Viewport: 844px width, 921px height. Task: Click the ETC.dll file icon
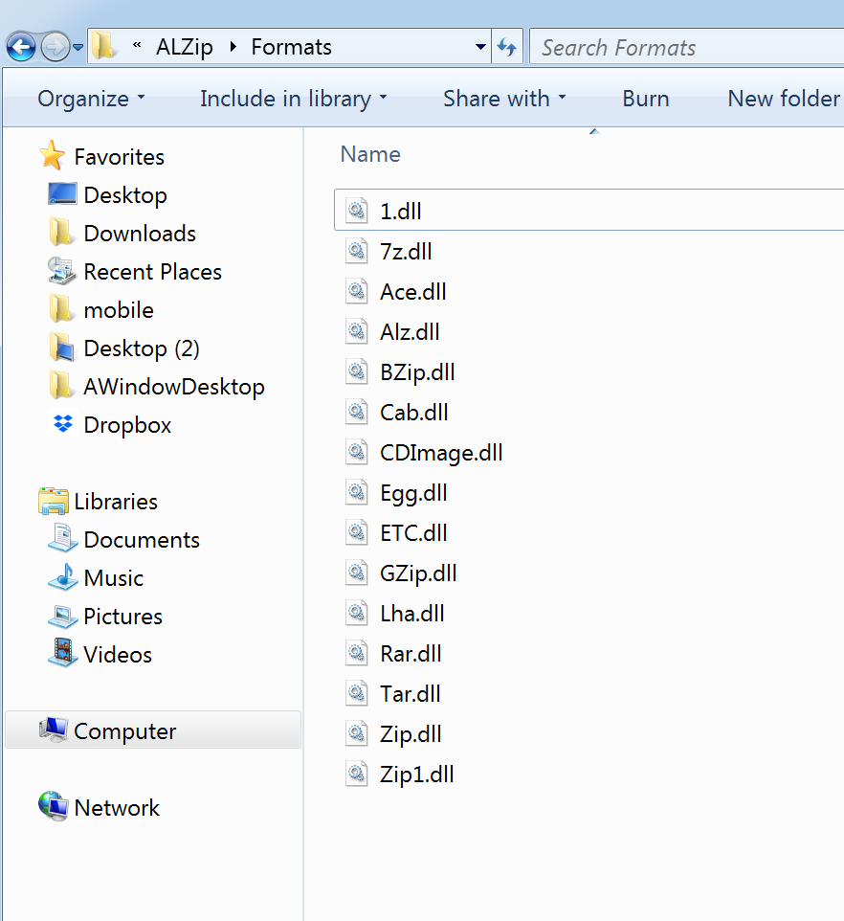point(356,532)
